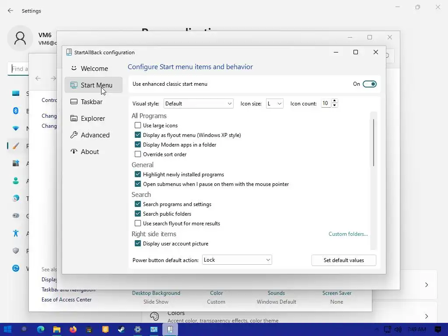
Task: Open the Windows Start button
Action: [x=8, y=329]
